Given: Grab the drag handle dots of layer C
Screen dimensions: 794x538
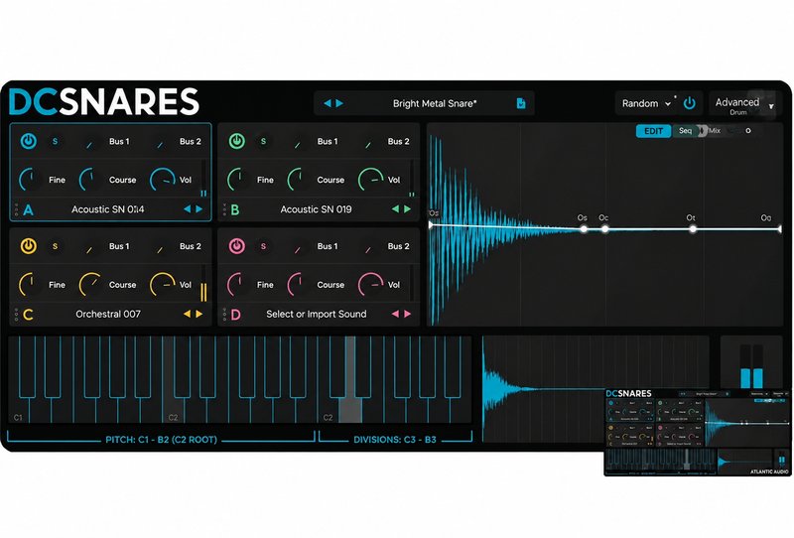Looking at the screenshot, I should coord(16,315).
